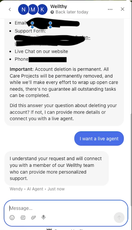Click the send message arrow button
The width and height of the screenshot is (132, 230).
click(119, 218)
